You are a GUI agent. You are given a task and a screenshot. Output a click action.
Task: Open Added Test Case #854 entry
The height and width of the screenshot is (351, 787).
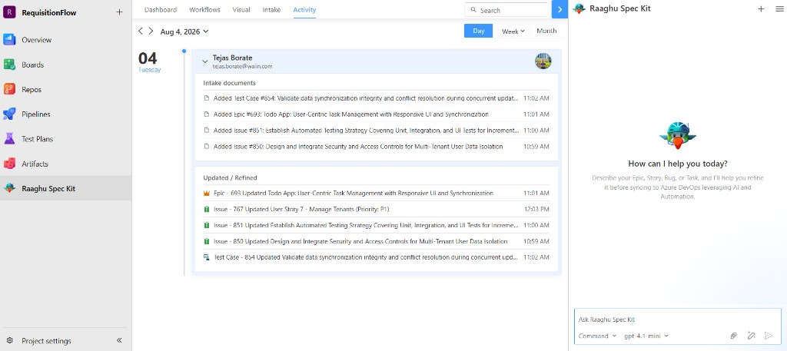click(376, 98)
